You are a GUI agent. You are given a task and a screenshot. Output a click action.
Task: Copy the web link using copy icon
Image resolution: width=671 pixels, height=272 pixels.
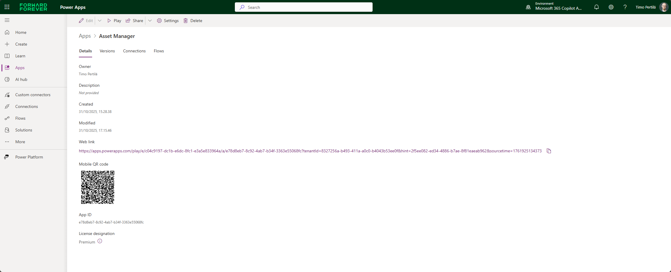coord(549,151)
